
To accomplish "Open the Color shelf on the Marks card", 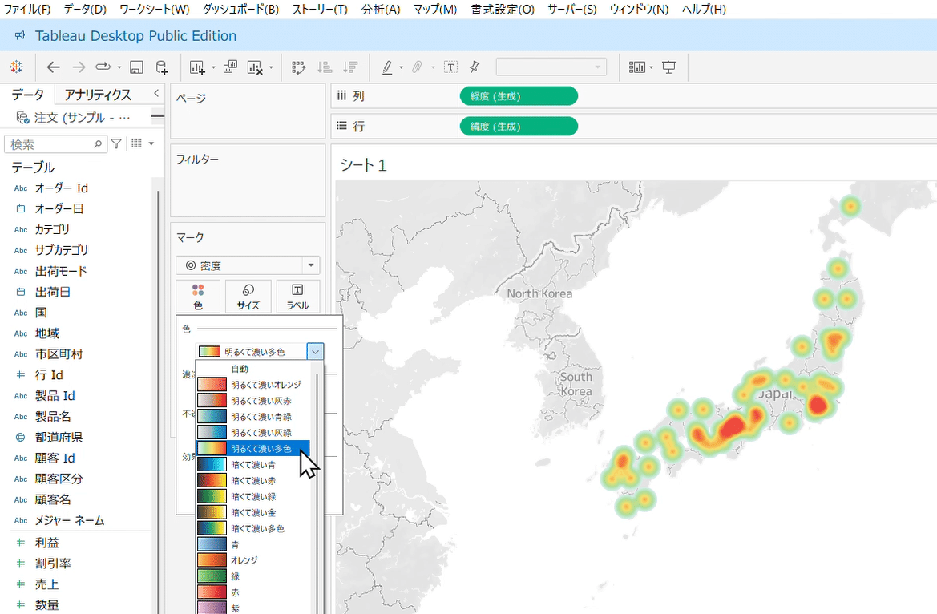I will 197,296.
